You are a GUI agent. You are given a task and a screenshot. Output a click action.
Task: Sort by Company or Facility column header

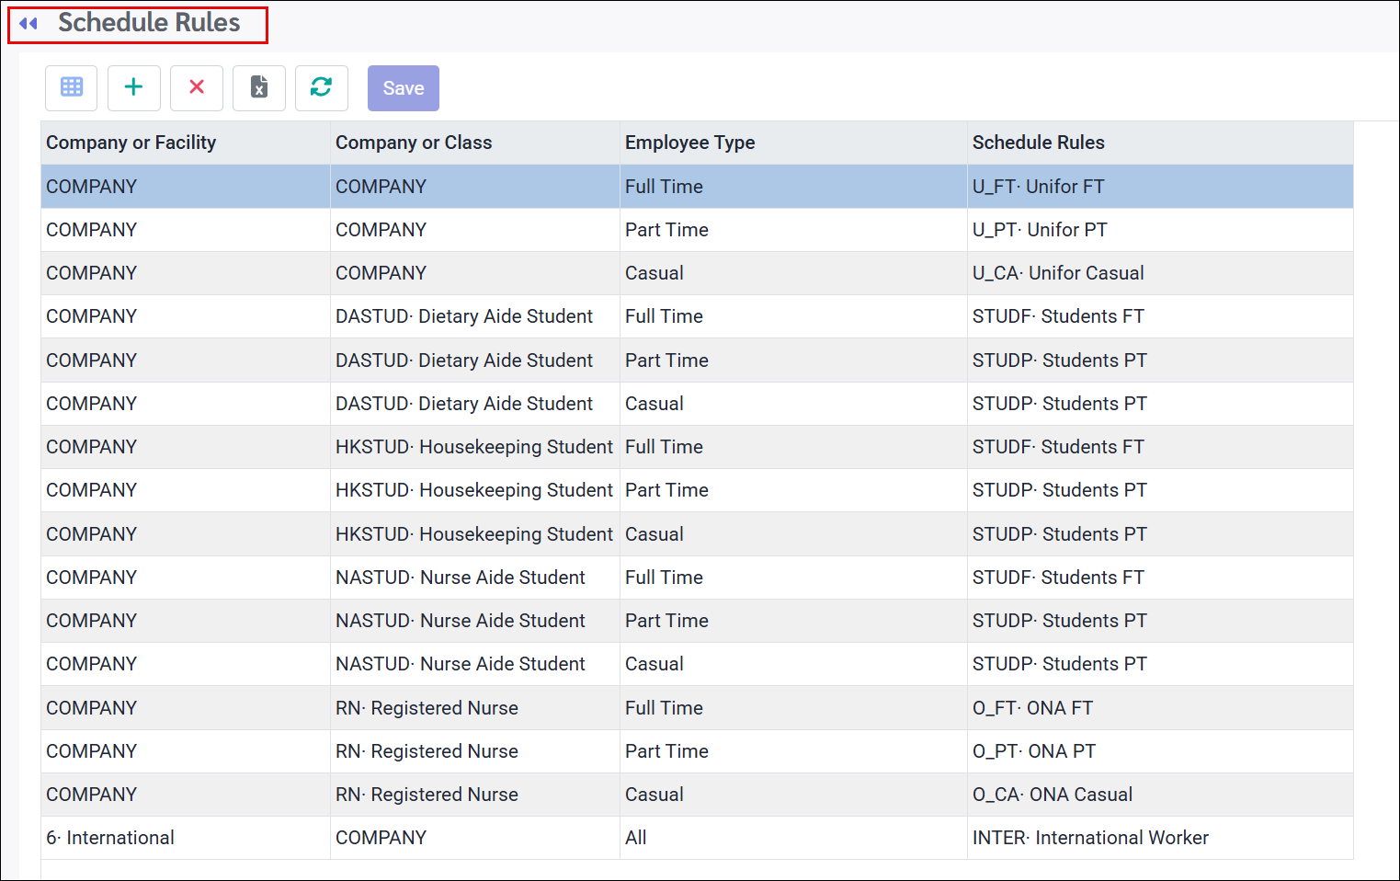pos(131,143)
